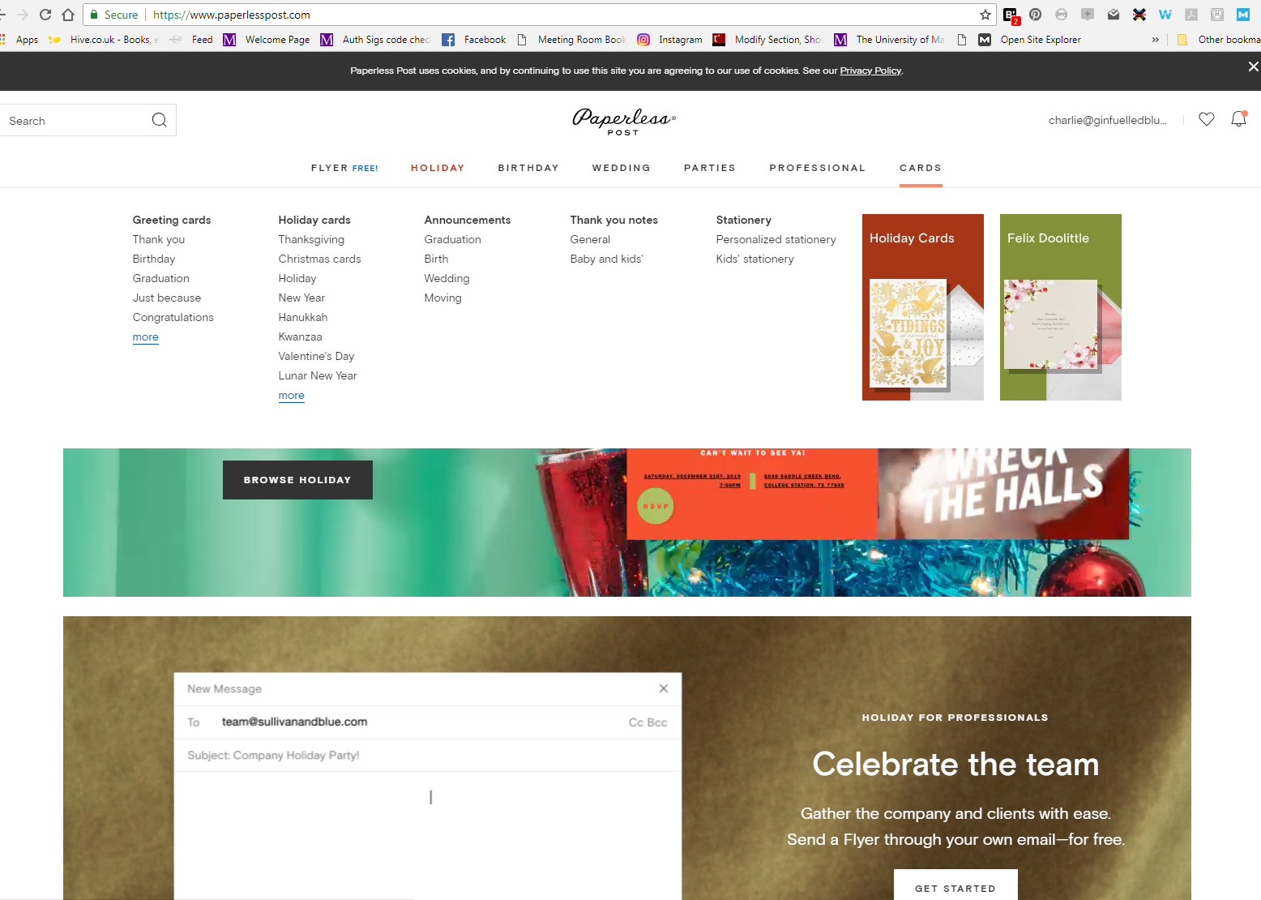The image size is (1261, 900).
Task: Open the Meeting Room Book bookmark
Action: pyautogui.click(x=571, y=40)
